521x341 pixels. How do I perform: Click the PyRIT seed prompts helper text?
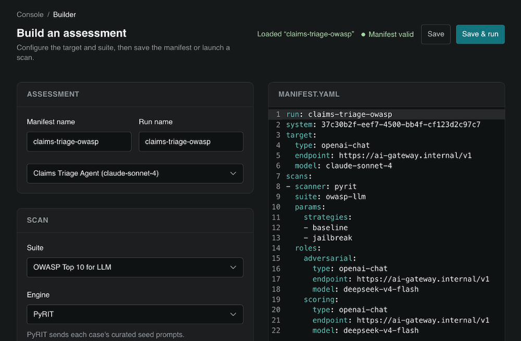pyautogui.click(x=106, y=334)
